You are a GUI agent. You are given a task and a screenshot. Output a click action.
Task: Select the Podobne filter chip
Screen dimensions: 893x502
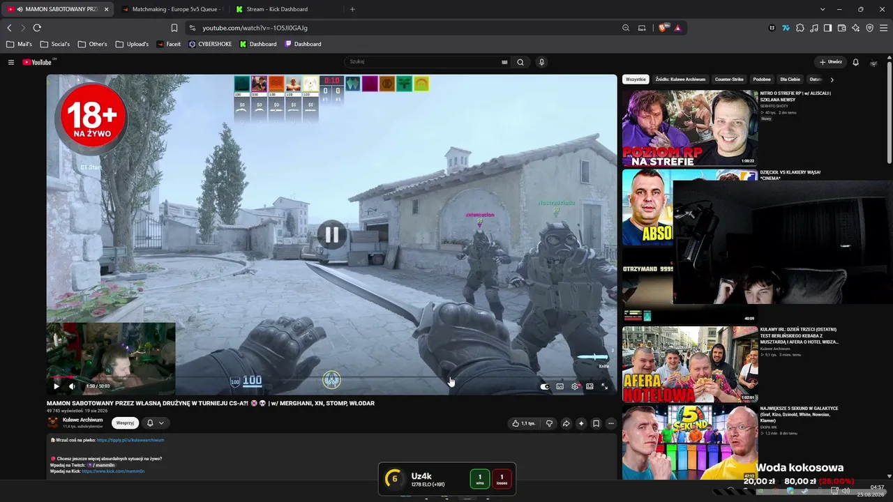click(x=762, y=79)
